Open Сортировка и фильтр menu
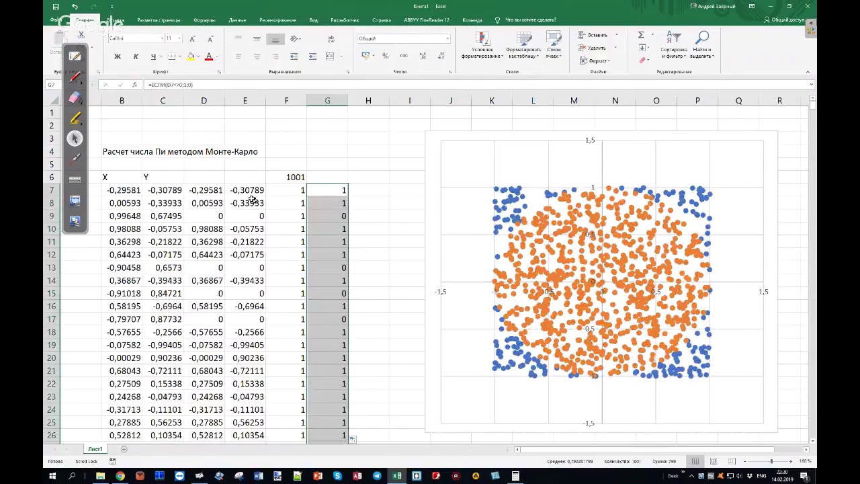The height and width of the screenshot is (484, 860). 673,46
